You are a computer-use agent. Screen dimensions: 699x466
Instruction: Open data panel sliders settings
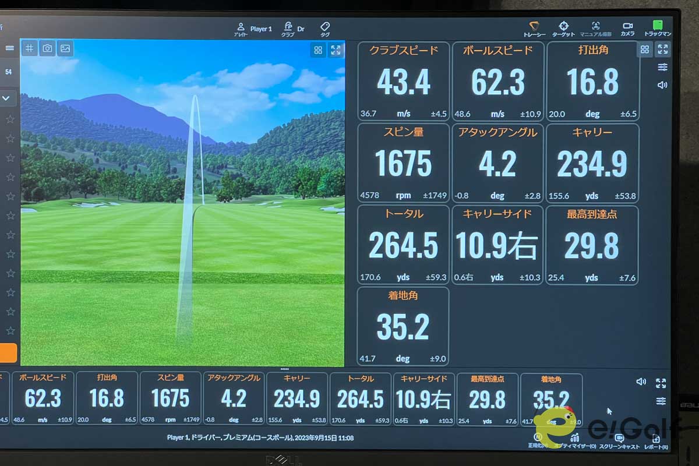(663, 67)
